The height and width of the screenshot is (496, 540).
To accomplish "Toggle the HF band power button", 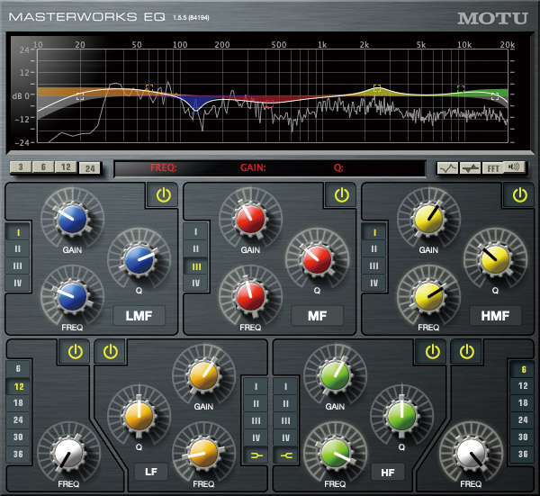I will tap(432, 352).
